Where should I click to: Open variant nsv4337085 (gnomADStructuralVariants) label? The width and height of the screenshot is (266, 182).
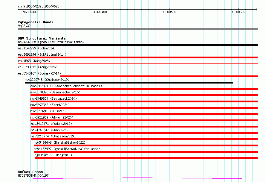(x=51, y=42)
